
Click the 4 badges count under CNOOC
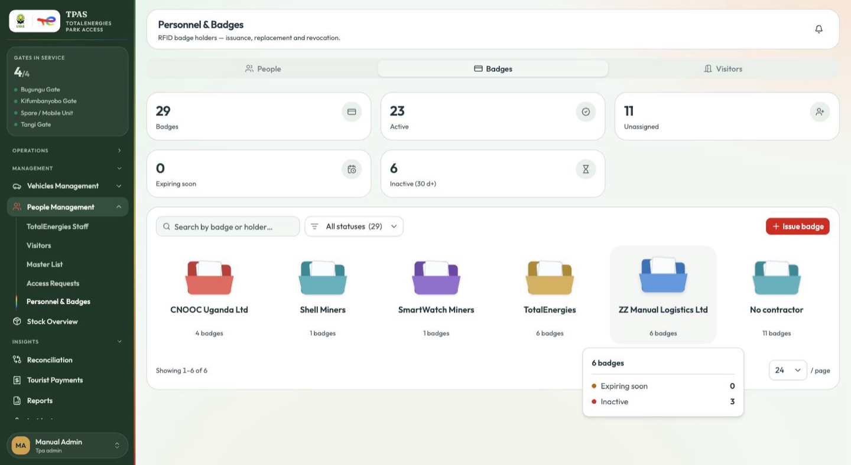209,333
